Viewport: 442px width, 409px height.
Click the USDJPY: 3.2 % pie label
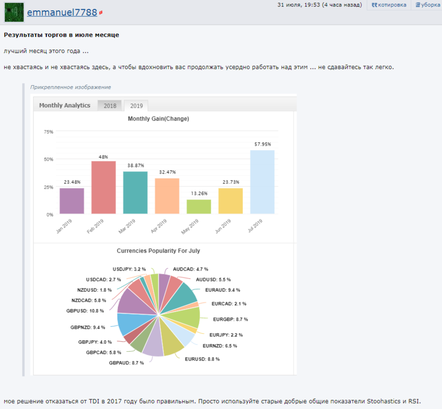click(129, 269)
